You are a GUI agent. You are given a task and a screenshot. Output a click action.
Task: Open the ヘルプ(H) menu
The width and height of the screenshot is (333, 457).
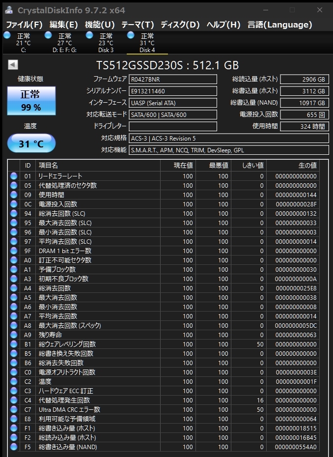pos(223,25)
